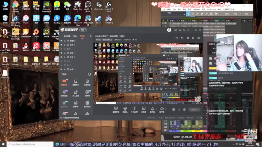Select 我的场景 scene tab
Image resolution: width=262 pixels, height=147 pixels.
click(67, 36)
